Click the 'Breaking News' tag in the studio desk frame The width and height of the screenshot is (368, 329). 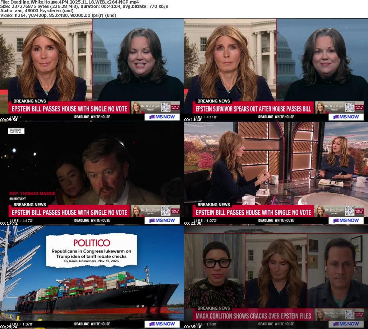pyautogui.click(x=213, y=205)
